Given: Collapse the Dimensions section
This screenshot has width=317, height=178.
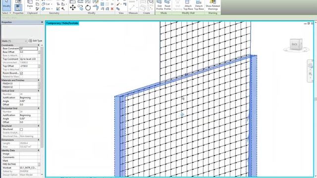Looking at the screenshot, I should tap(39, 140).
